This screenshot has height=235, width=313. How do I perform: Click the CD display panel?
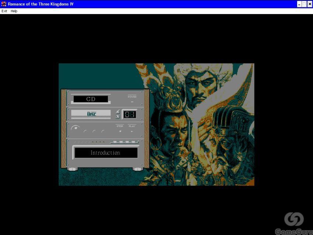click(91, 99)
